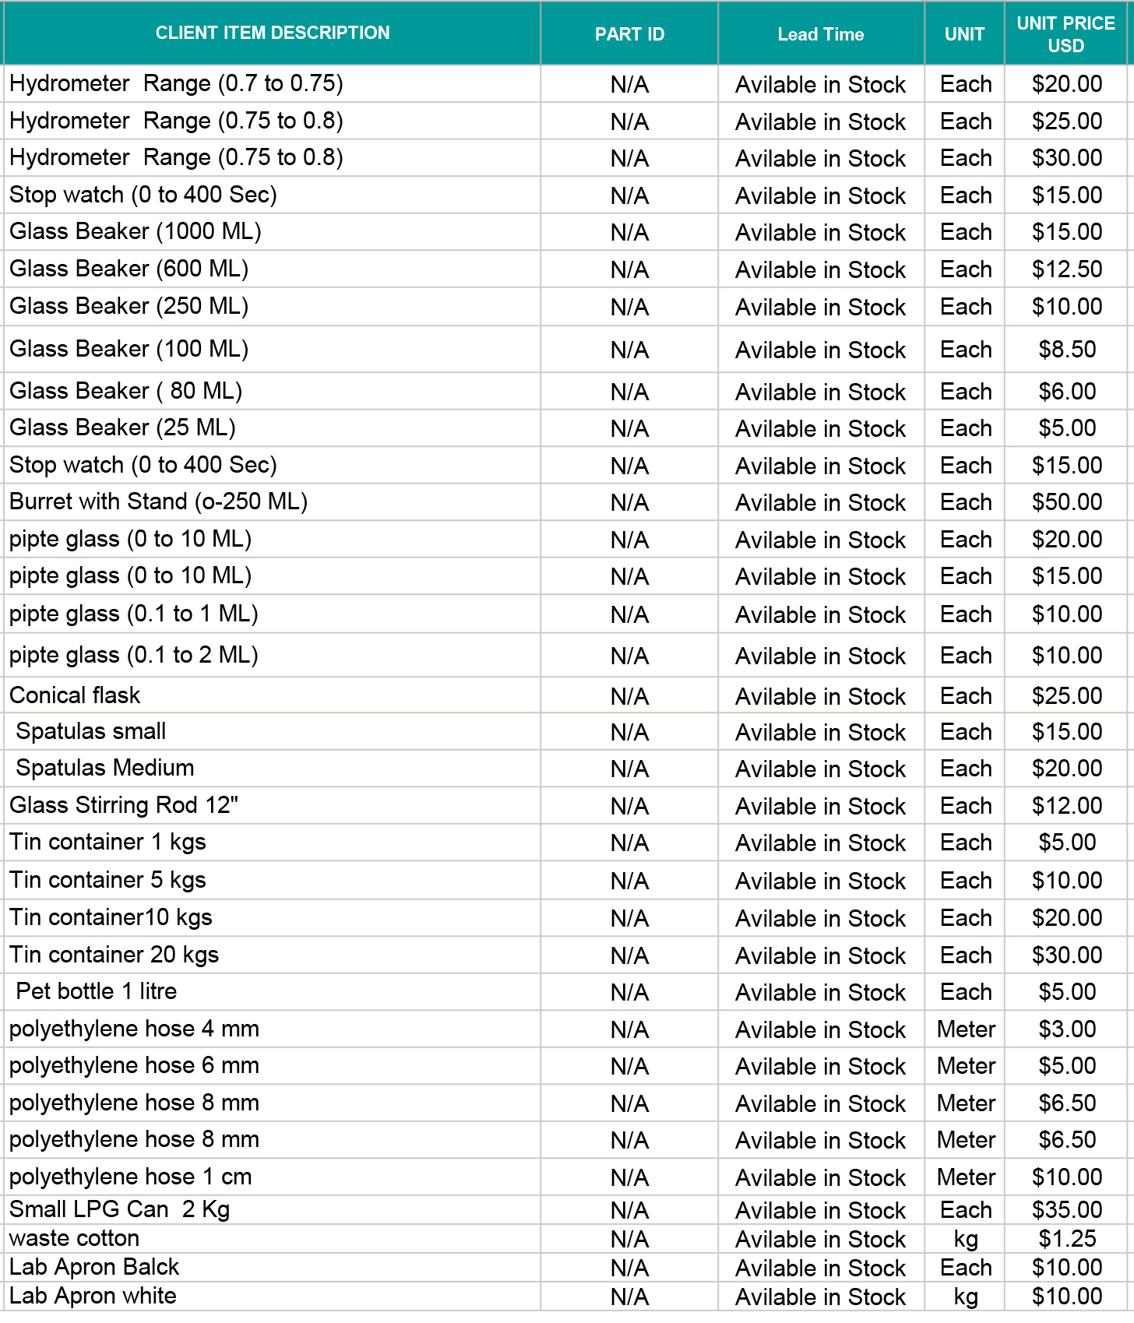Select the Small LPG Can 2 Kg cell
The width and height of the screenshot is (1134, 1323).
click(119, 1209)
